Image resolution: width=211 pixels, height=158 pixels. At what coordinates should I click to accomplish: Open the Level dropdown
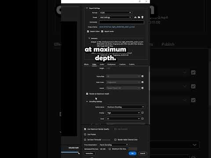click(123, 118)
